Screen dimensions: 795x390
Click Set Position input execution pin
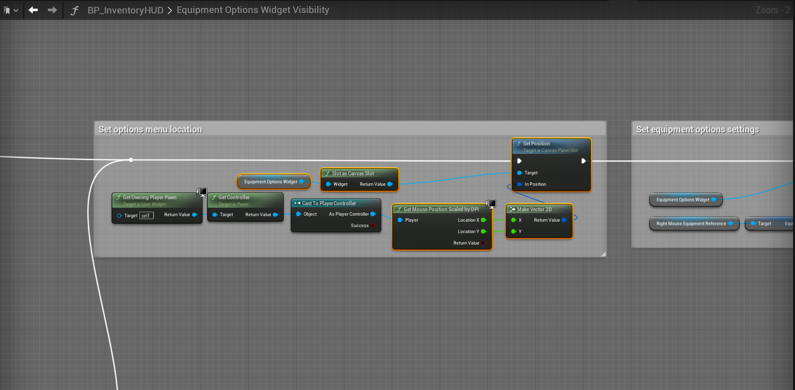519,161
